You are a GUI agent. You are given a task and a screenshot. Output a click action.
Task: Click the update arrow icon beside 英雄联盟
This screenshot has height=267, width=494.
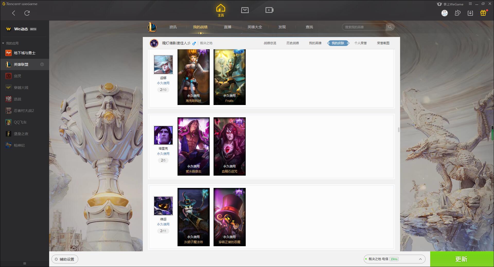[x=42, y=64]
